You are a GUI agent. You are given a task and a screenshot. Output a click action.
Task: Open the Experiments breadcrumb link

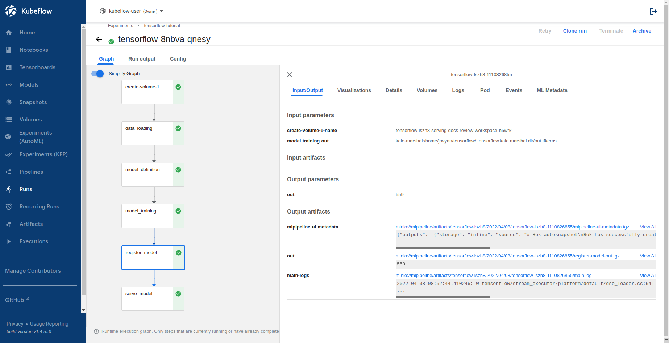120,26
